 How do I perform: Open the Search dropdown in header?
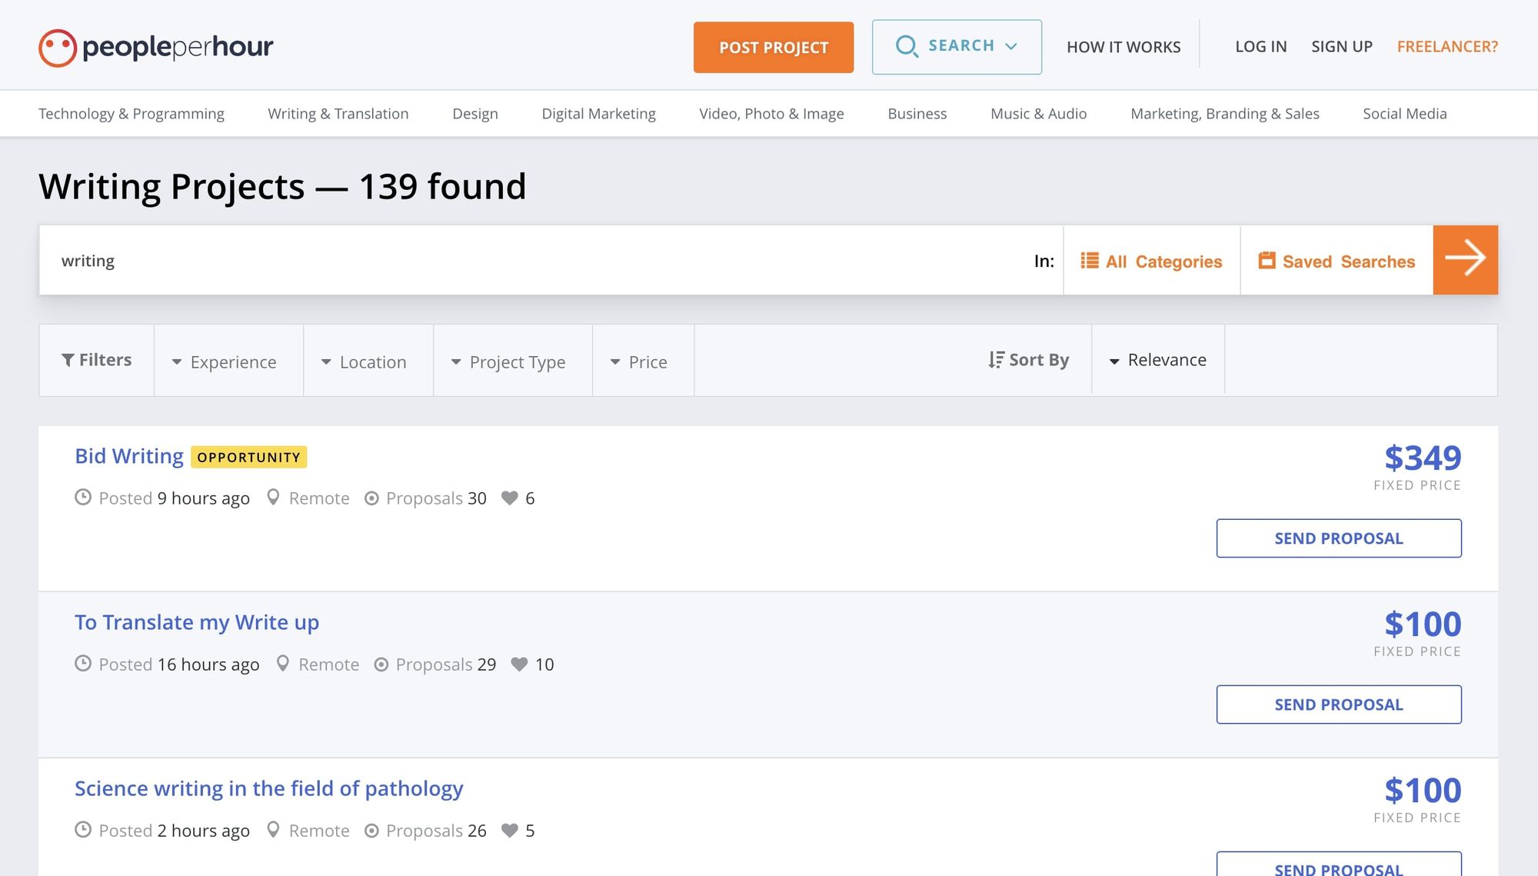[x=957, y=47]
